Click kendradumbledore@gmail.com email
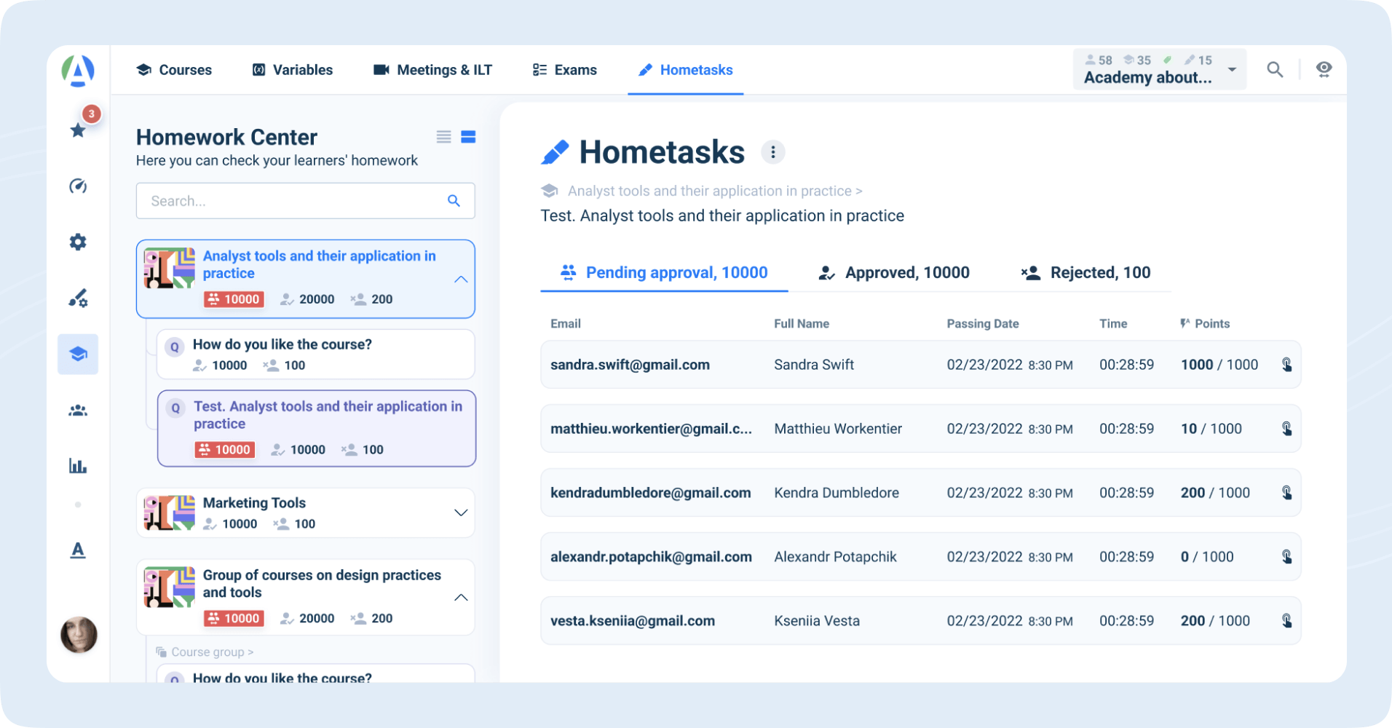Viewport: 1392px width, 728px height. coord(651,493)
